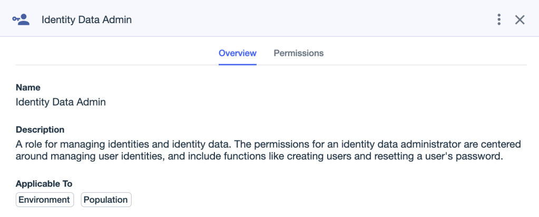Click the Population tag

pos(106,200)
